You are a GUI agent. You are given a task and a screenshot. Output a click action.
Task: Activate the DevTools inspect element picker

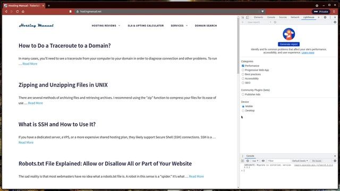point(243,18)
